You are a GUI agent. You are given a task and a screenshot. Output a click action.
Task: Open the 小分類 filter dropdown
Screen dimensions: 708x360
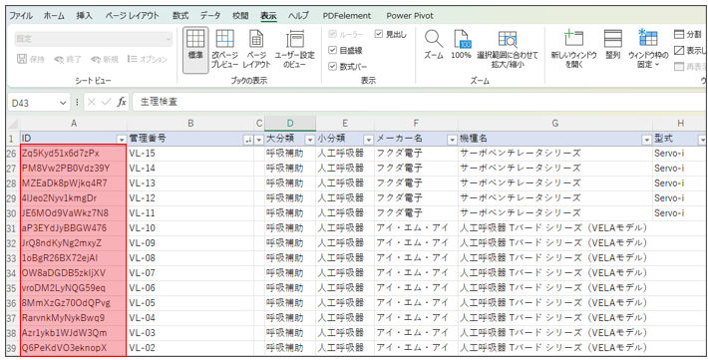click(368, 140)
